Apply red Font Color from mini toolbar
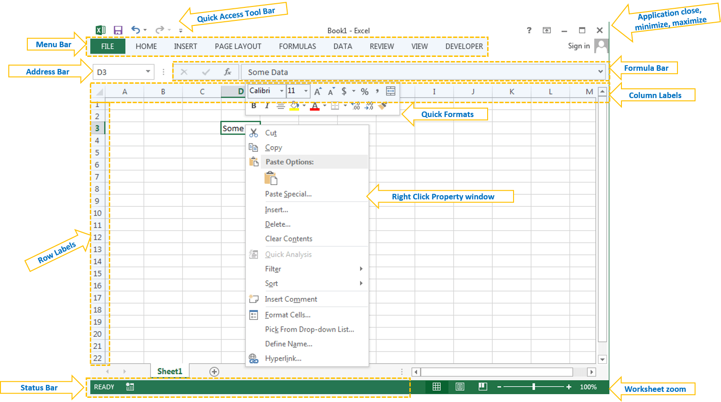 (315, 105)
